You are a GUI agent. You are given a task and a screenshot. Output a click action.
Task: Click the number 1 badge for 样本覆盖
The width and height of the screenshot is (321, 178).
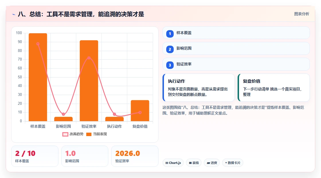coord(170,34)
